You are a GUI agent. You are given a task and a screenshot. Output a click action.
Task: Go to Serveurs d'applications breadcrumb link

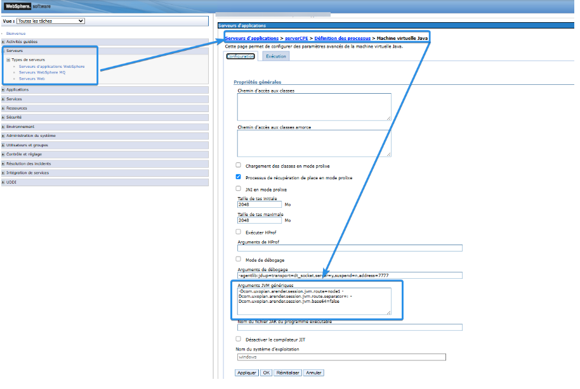252,39
